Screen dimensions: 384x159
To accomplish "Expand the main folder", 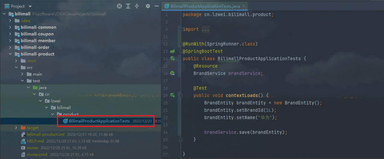I will pos(22,74).
